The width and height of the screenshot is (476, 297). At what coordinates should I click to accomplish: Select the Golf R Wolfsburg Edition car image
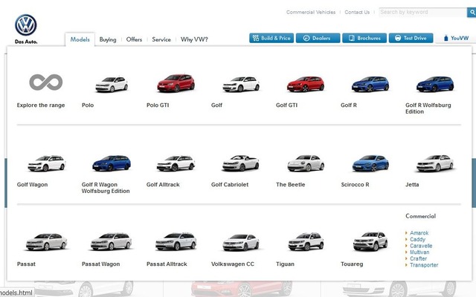point(435,84)
